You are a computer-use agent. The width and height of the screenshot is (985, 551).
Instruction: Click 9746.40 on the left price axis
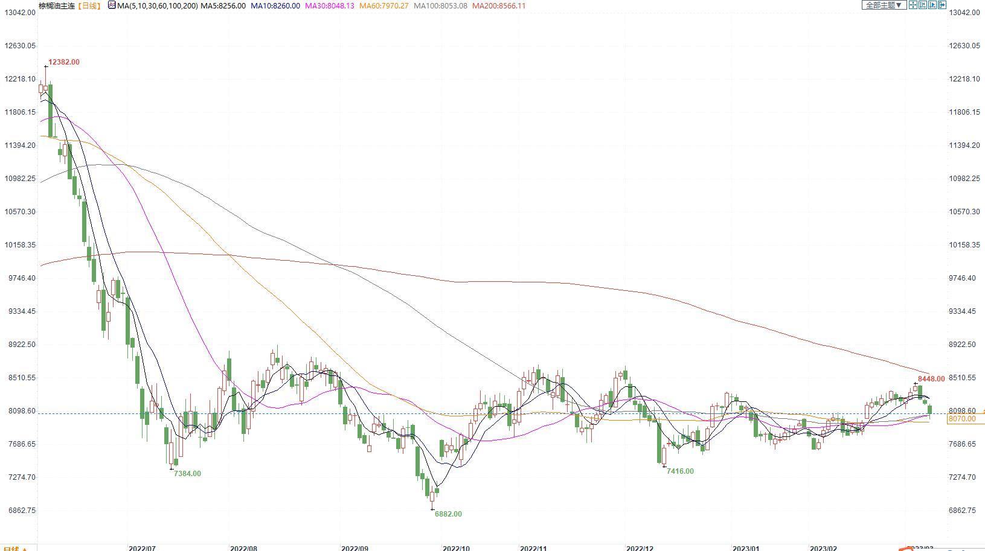coord(22,278)
